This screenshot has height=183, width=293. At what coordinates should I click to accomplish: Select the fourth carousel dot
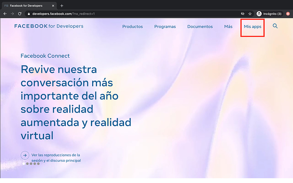(34, 164)
